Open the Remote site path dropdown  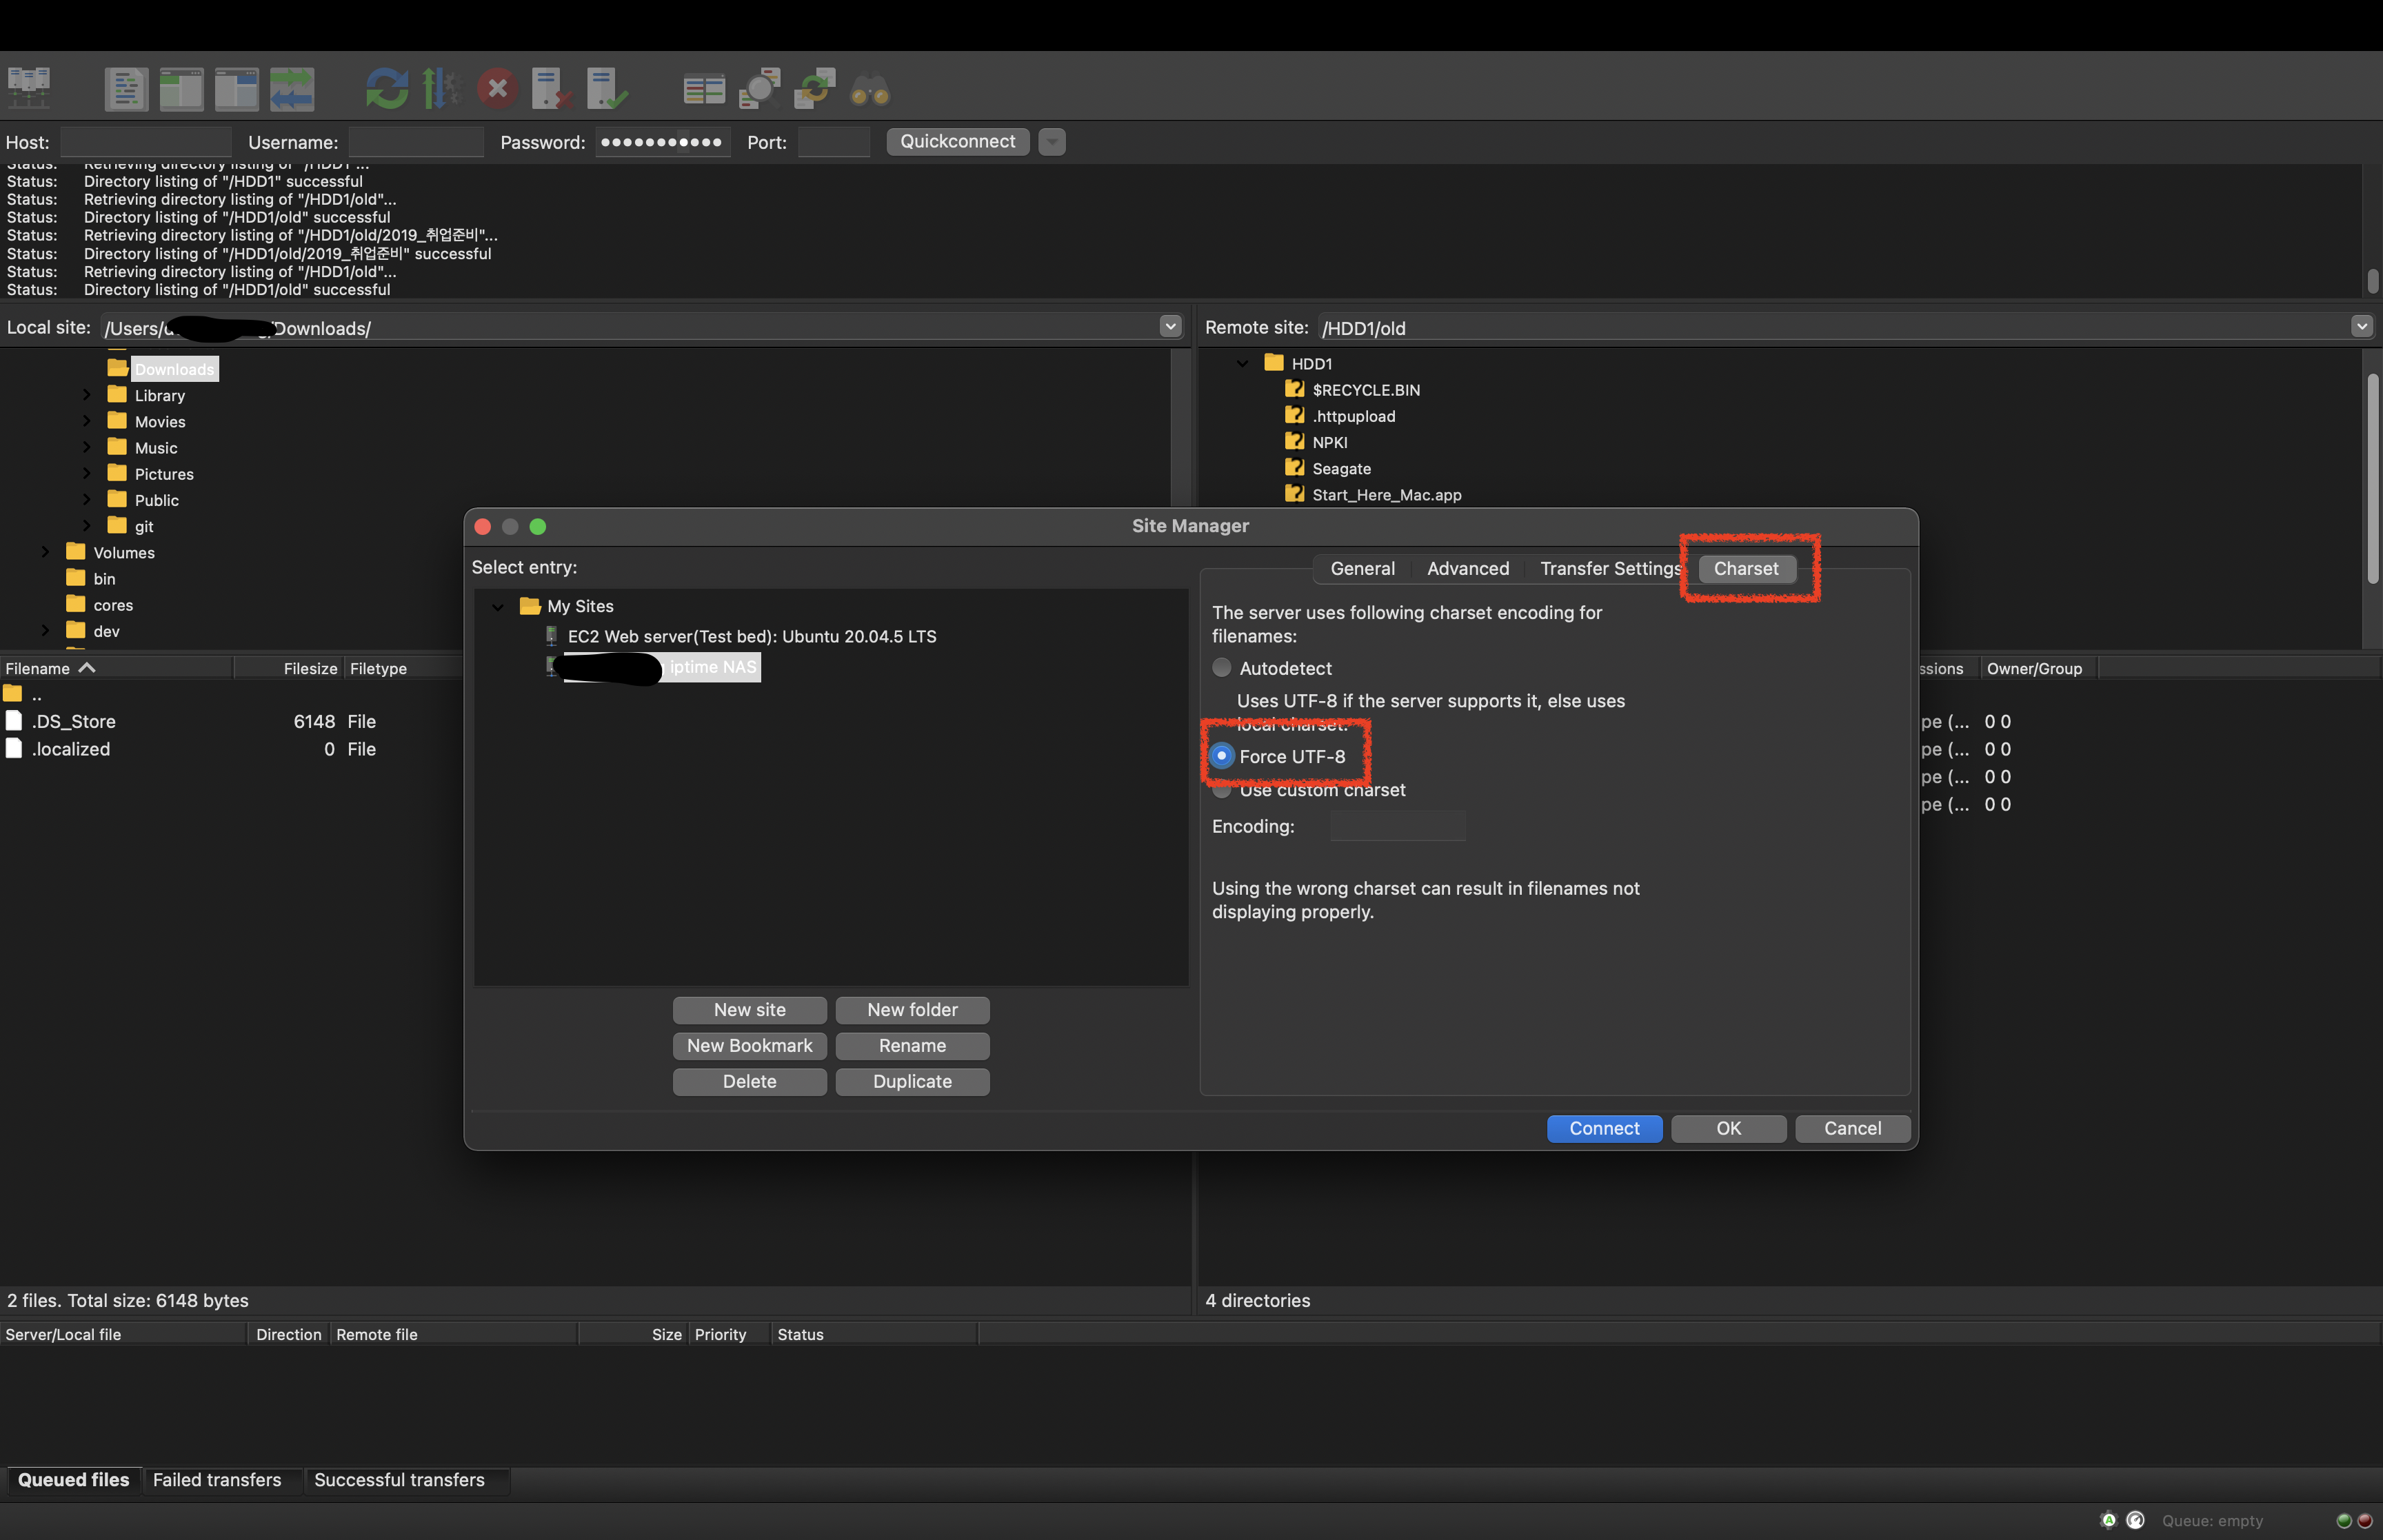click(x=2361, y=327)
